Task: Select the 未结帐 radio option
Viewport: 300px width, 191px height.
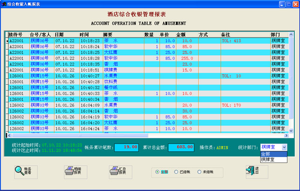Action: point(199,171)
